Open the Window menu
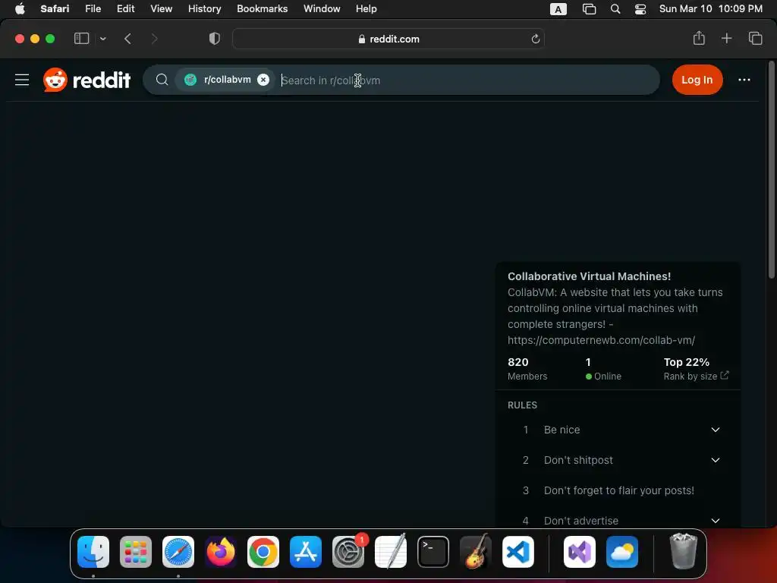 [322, 8]
